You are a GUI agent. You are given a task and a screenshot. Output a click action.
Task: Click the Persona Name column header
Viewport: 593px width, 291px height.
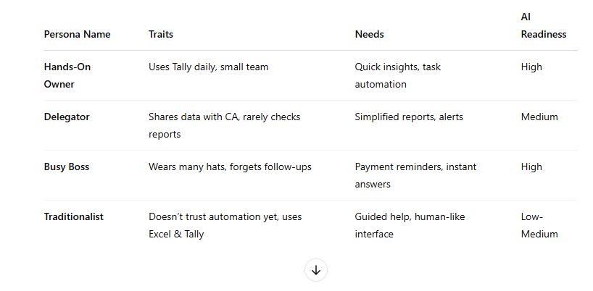coord(78,34)
